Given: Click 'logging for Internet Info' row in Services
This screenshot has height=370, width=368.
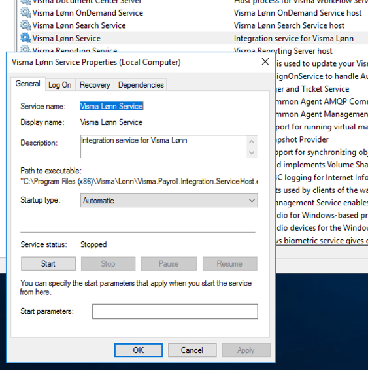Looking at the screenshot, I should tap(322, 177).
